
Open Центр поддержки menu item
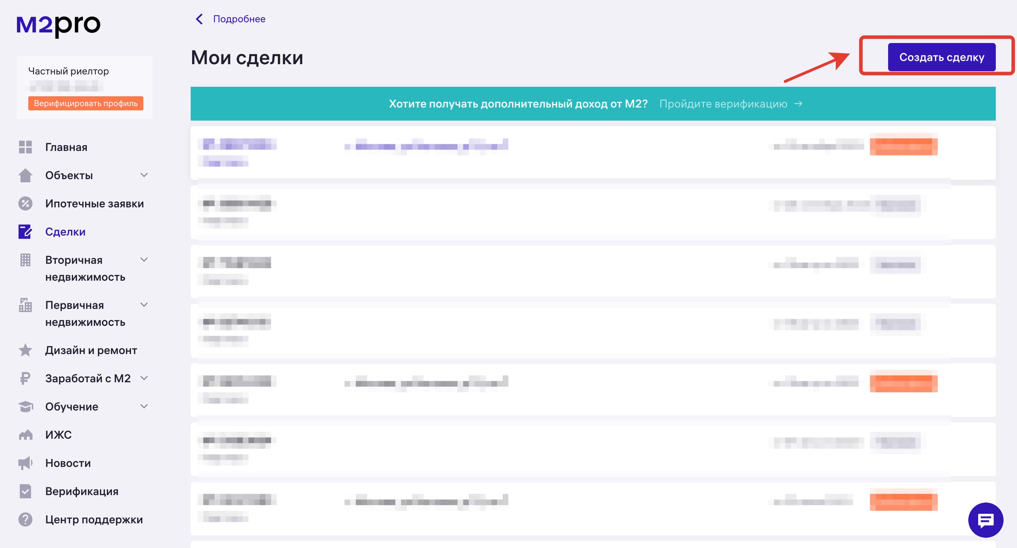coord(94,519)
